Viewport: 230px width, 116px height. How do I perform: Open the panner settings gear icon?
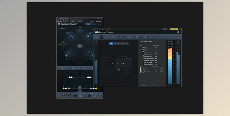(x=91, y=22)
